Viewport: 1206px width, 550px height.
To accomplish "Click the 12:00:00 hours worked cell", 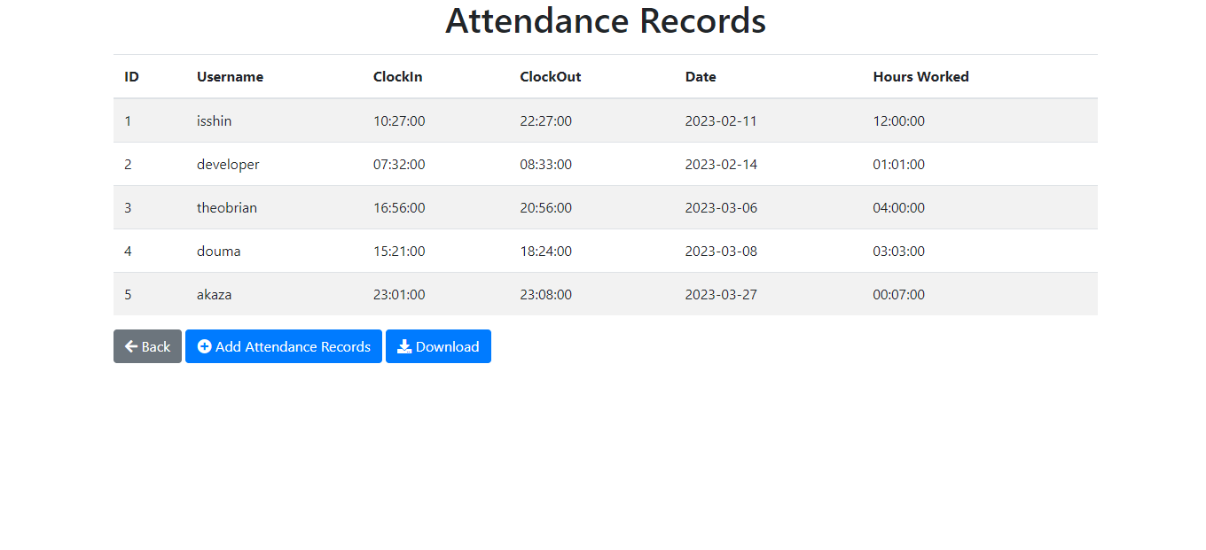I will (898, 120).
